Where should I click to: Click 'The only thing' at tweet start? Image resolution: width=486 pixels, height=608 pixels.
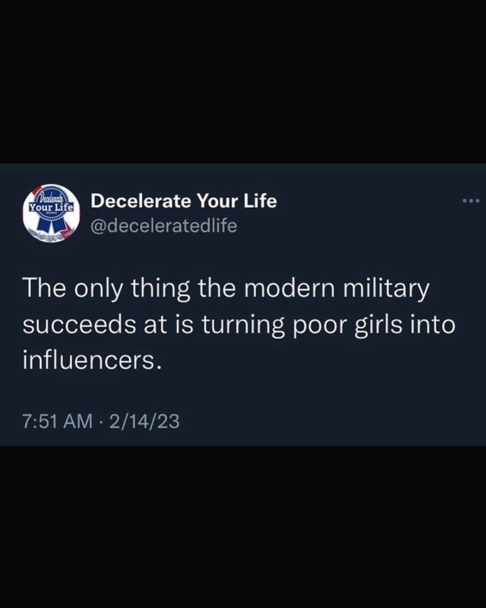coord(106,290)
